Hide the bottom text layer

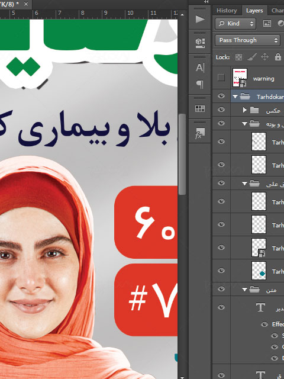point(221,375)
